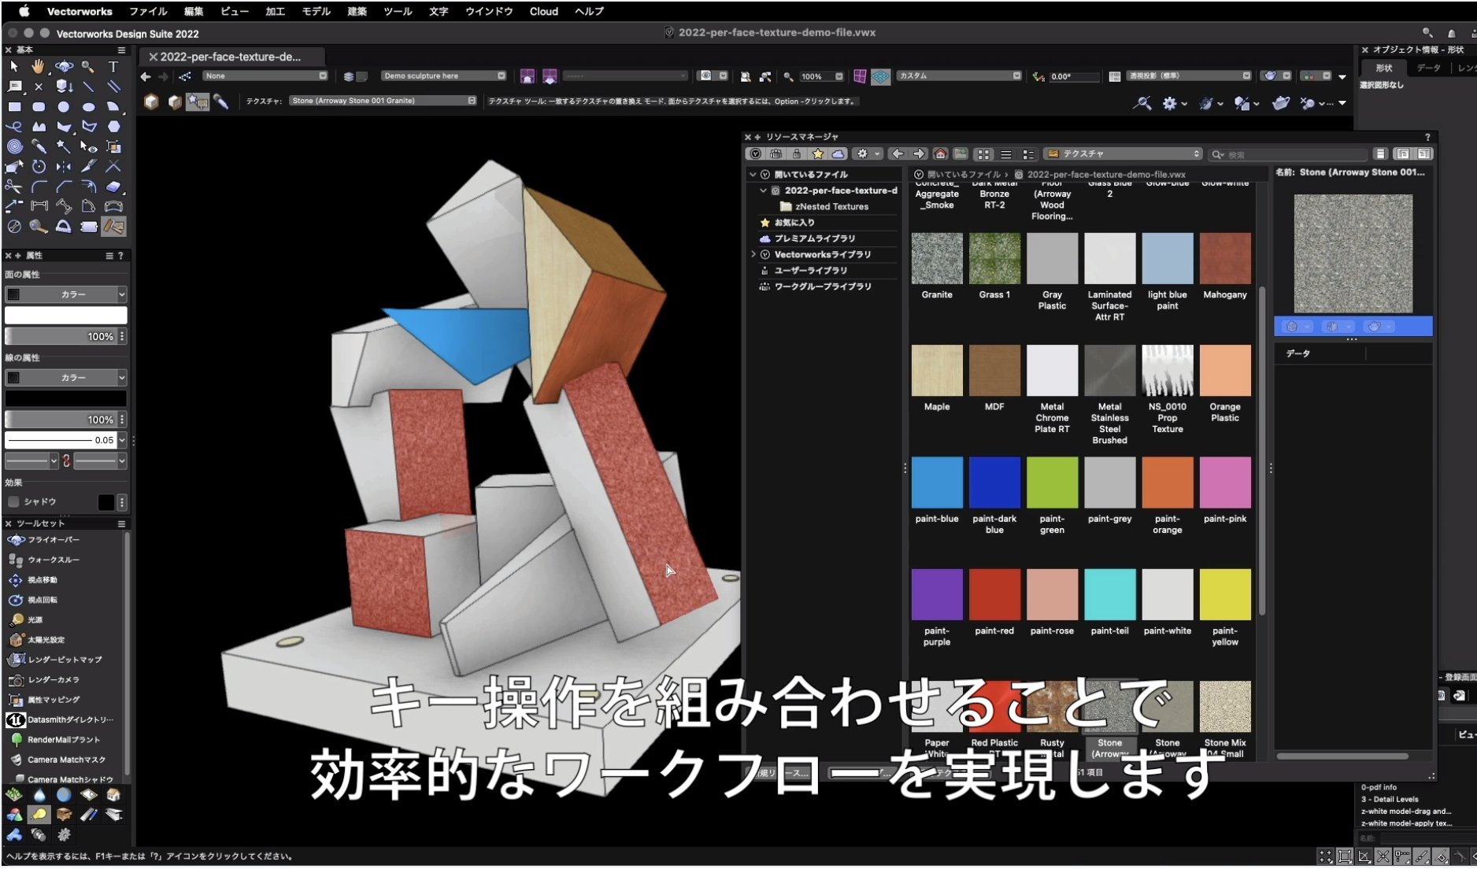Open the Cloud menu
The width and height of the screenshot is (1477, 869).
coord(544,11)
